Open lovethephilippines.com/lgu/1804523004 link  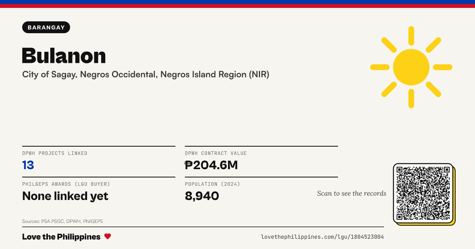pos(322,237)
